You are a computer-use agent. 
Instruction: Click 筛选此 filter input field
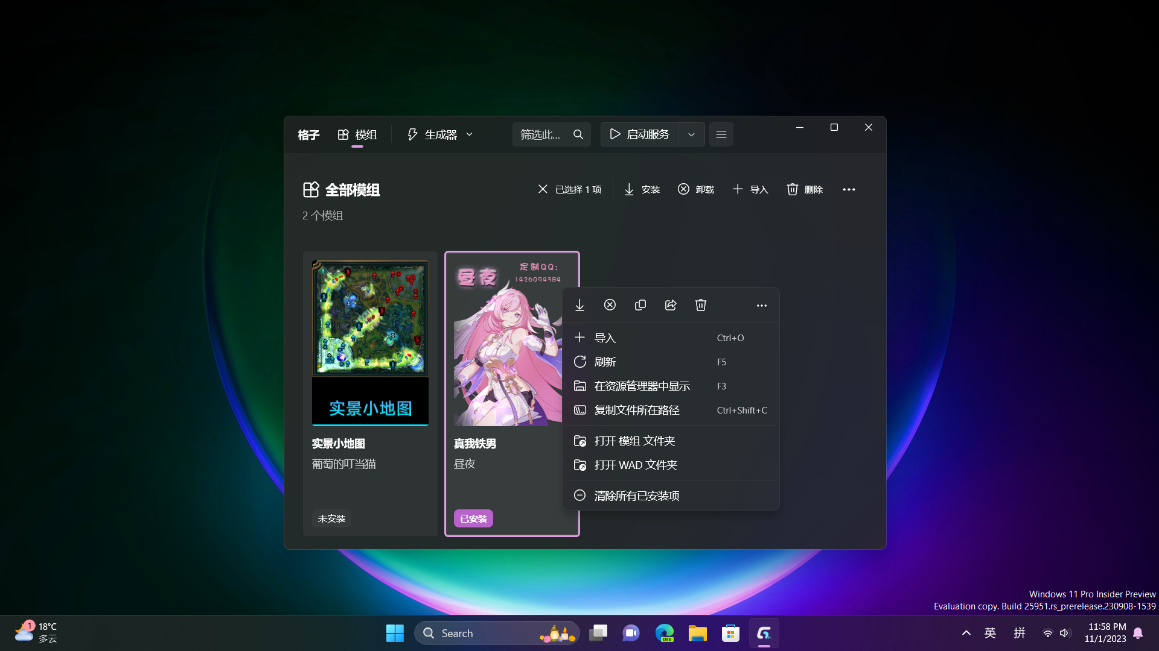click(x=540, y=134)
